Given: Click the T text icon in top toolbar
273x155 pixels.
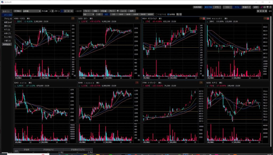Looking at the screenshot, I should click(x=267, y=7).
